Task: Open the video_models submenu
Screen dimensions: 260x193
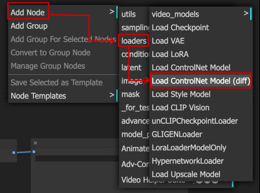Action: coord(175,14)
